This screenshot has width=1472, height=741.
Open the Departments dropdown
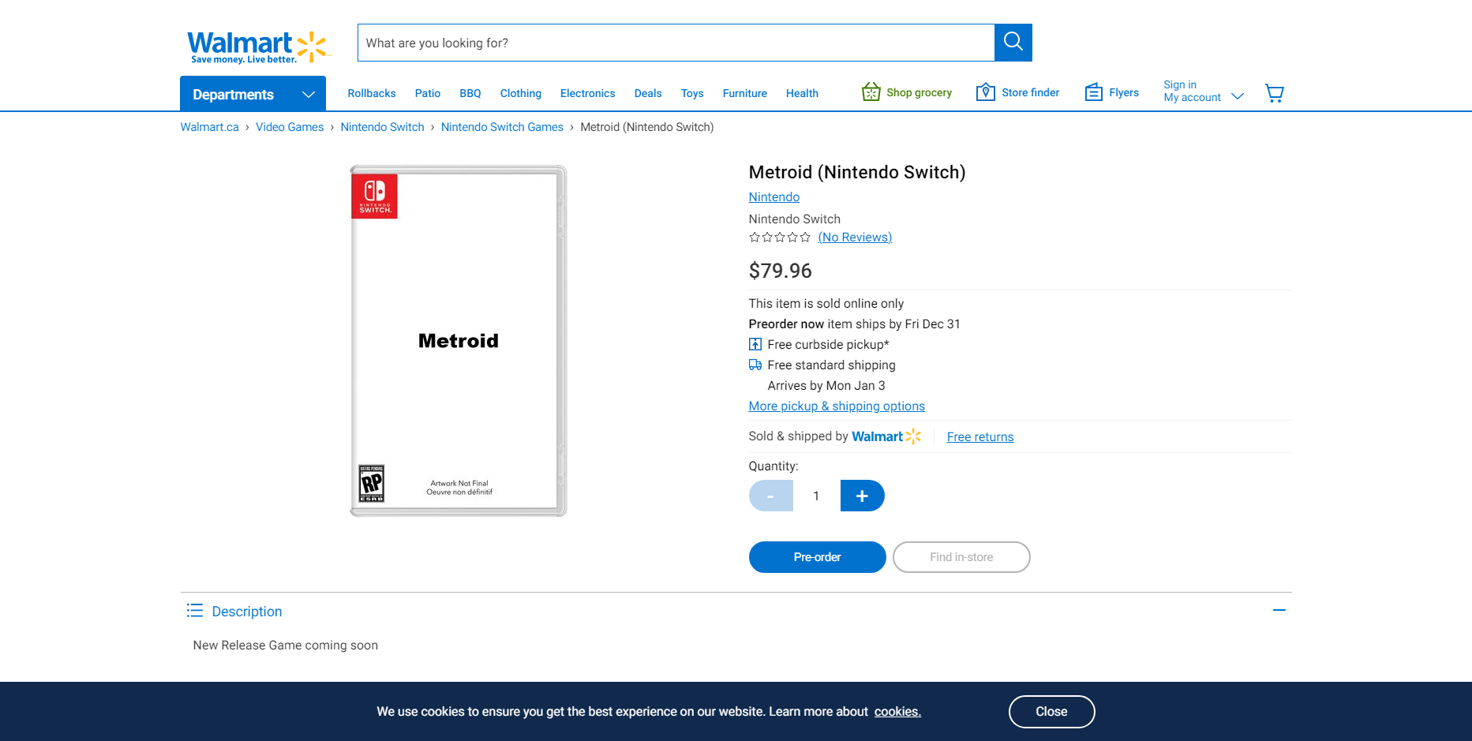coord(253,94)
